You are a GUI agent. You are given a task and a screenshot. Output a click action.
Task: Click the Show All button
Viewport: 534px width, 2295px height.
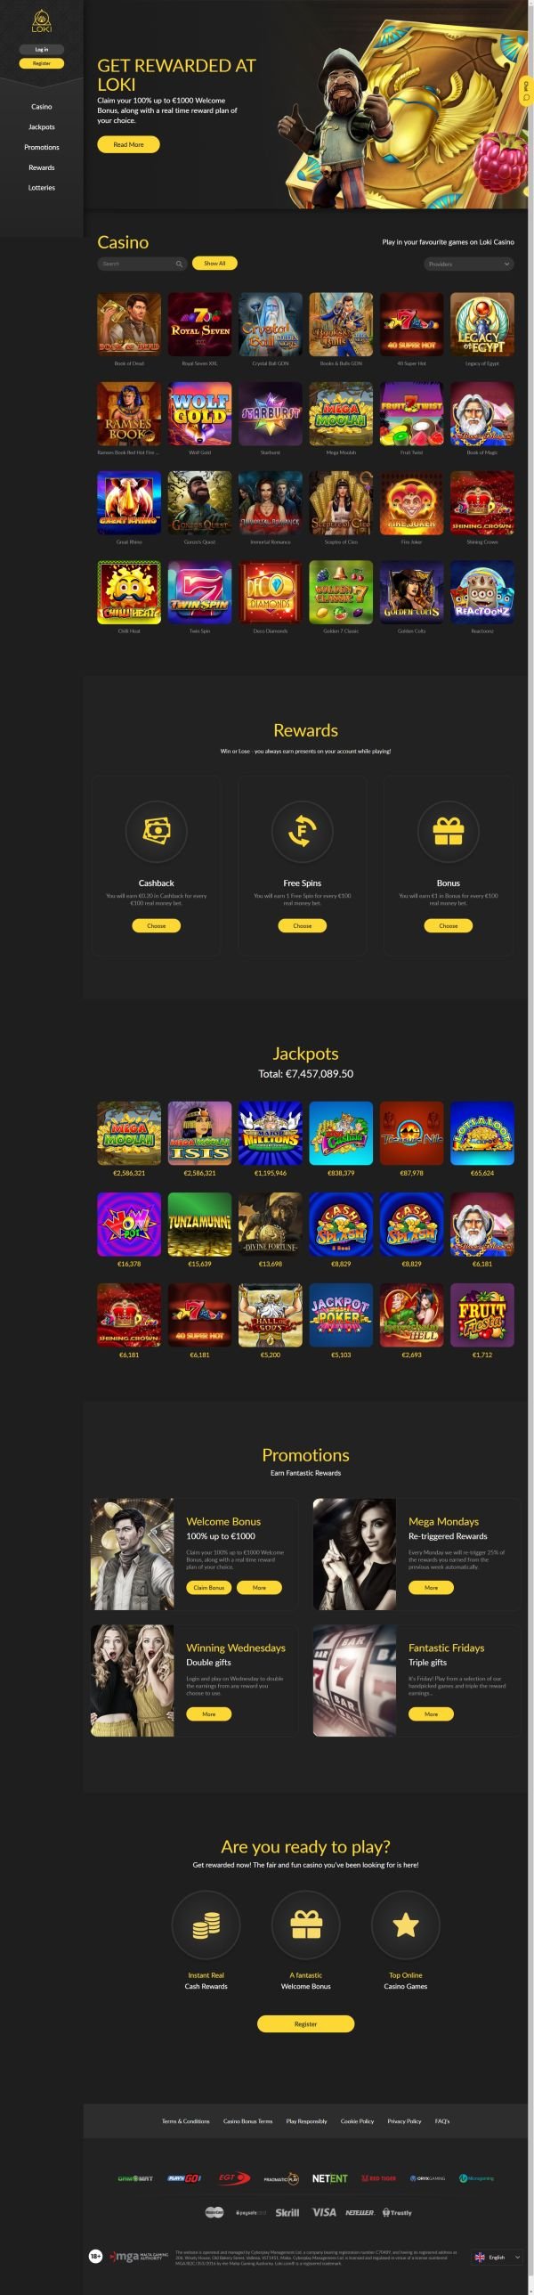click(x=214, y=264)
